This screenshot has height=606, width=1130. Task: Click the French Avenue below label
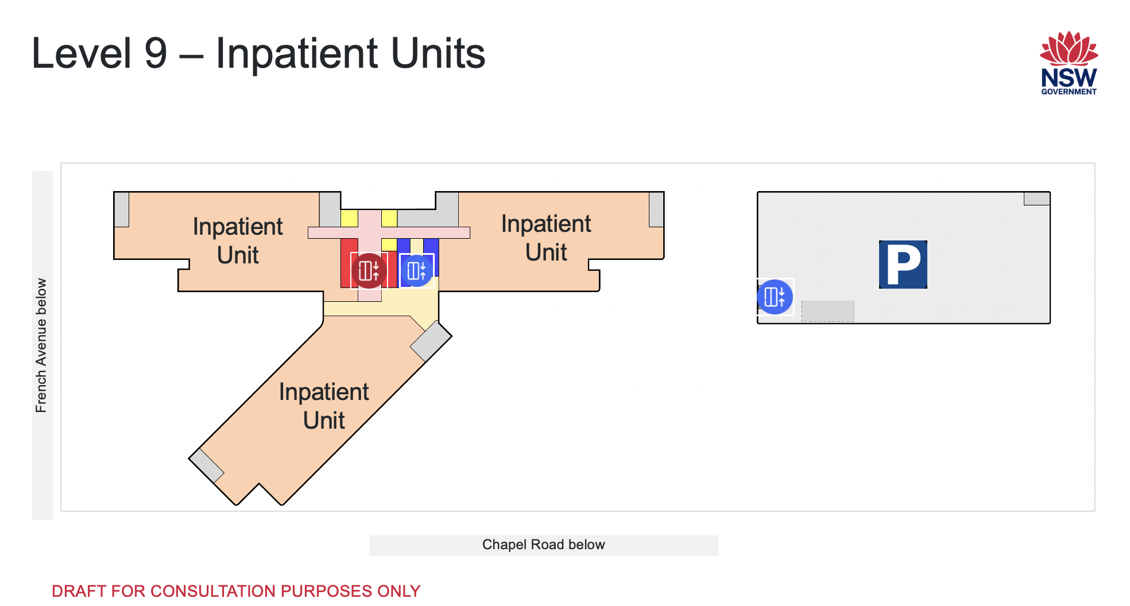tap(41, 345)
